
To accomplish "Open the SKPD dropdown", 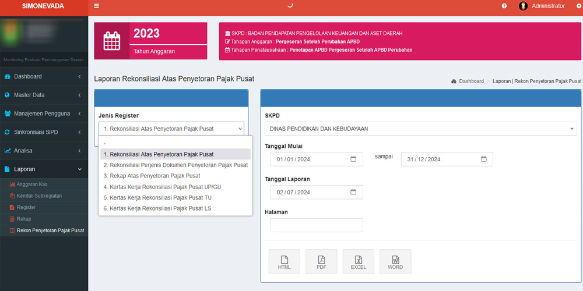I will coord(420,129).
